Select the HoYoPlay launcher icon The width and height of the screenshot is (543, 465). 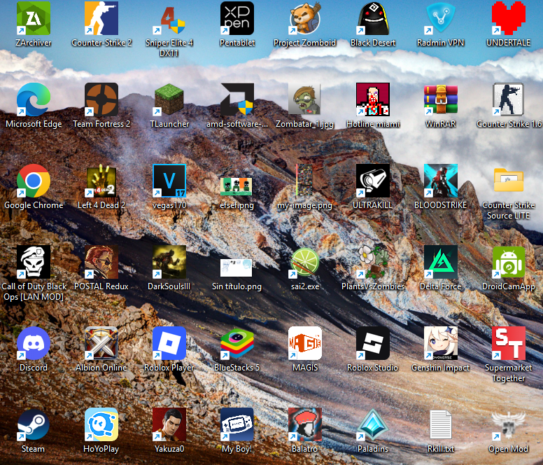click(101, 424)
